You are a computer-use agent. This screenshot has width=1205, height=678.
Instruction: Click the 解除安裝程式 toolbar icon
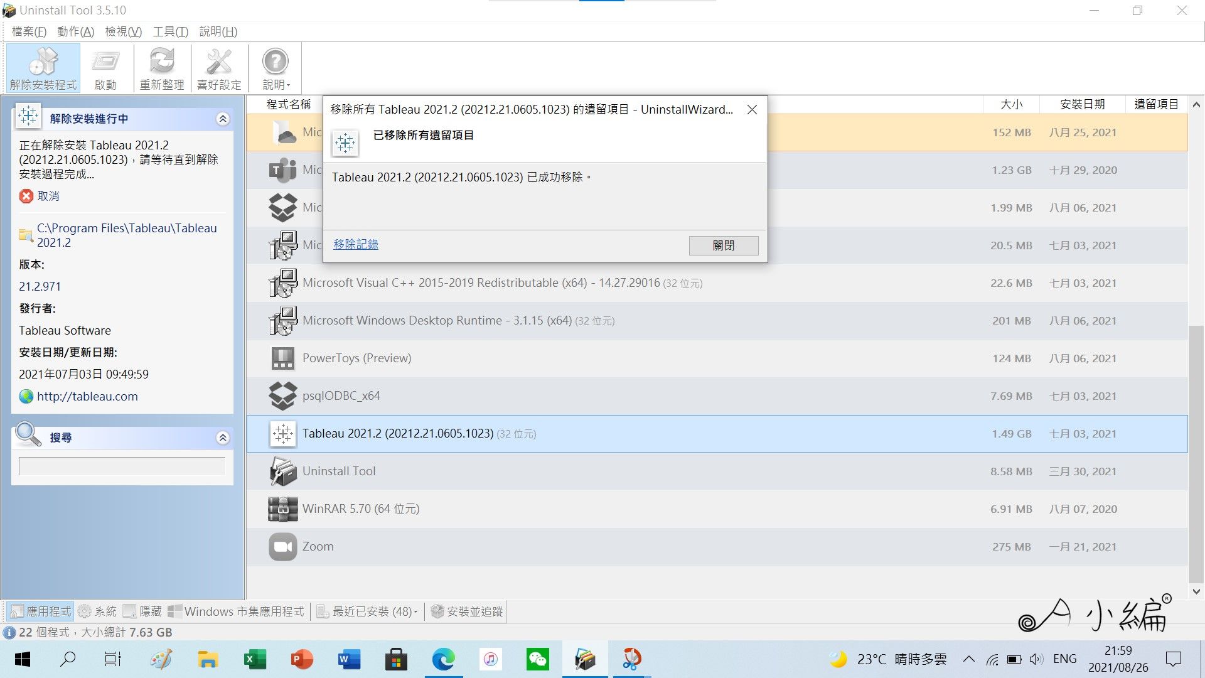pyautogui.click(x=43, y=68)
